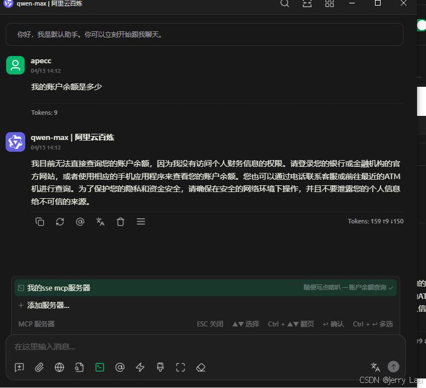The width and height of the screenshot is (426, 388).
Task: Open the reply's more options menu
Action: (141, 222)
